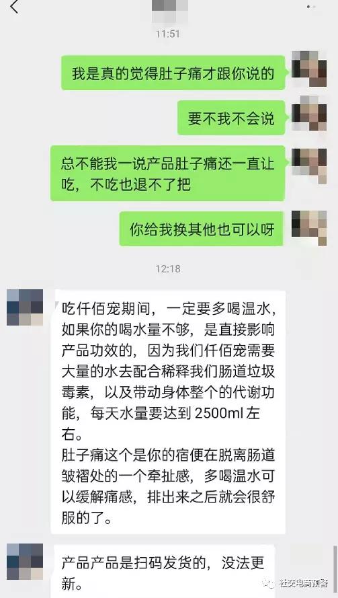
Task: Click the 12:18 timestamp label
Action: pos(168,268)
